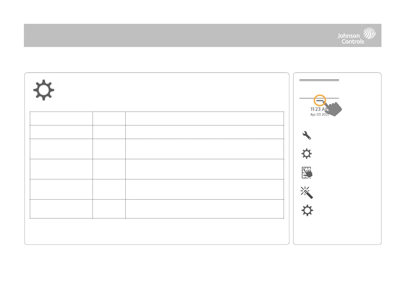406x286 pixels.
Task: Select the wide top-right table cell
Action: coord(205,119)
